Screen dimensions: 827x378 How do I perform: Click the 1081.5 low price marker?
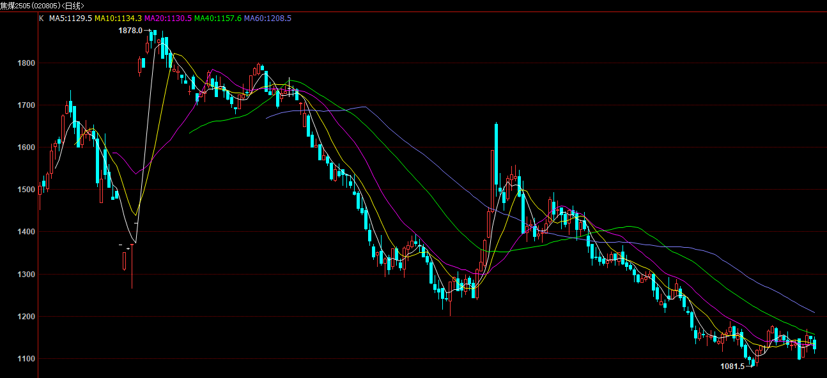732,367
